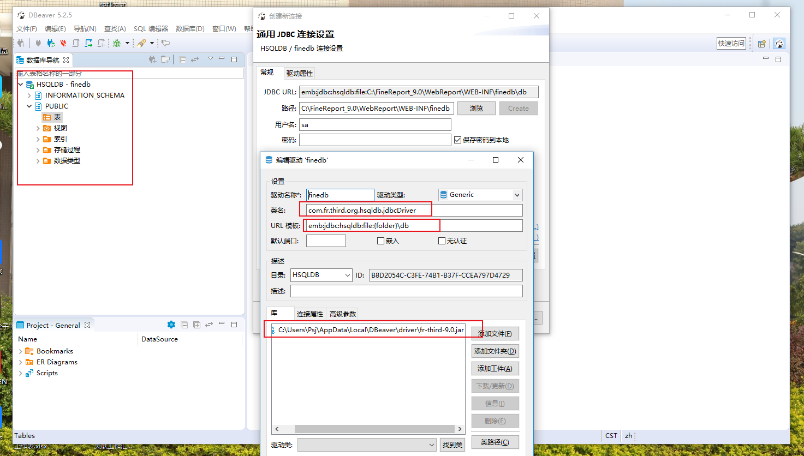Click the 浏览 button
This screenshot has height=456, width=804.
477,109
